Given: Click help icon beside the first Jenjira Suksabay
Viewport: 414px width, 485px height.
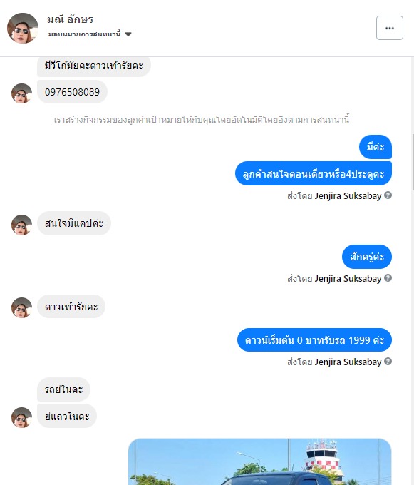Looking at the screenshot, I should [388, 195].
